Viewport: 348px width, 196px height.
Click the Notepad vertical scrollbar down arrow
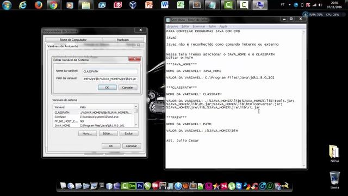[x=304, y=166]
